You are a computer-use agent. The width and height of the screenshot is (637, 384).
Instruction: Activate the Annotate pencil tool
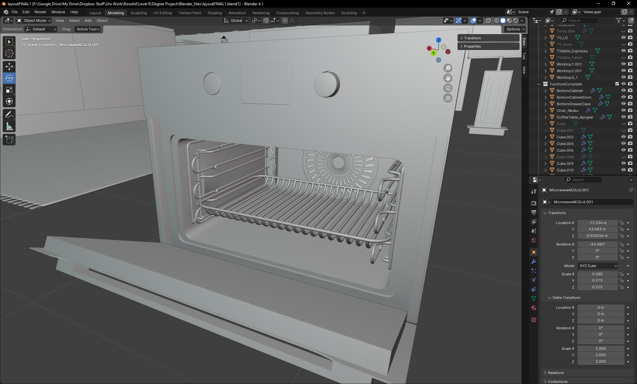click(9, 115)
